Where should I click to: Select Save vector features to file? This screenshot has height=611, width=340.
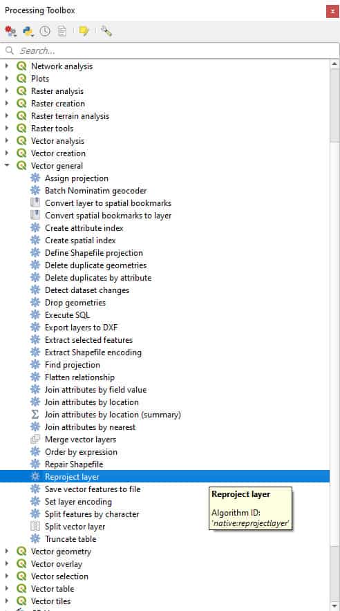click(x=93, y=489)
